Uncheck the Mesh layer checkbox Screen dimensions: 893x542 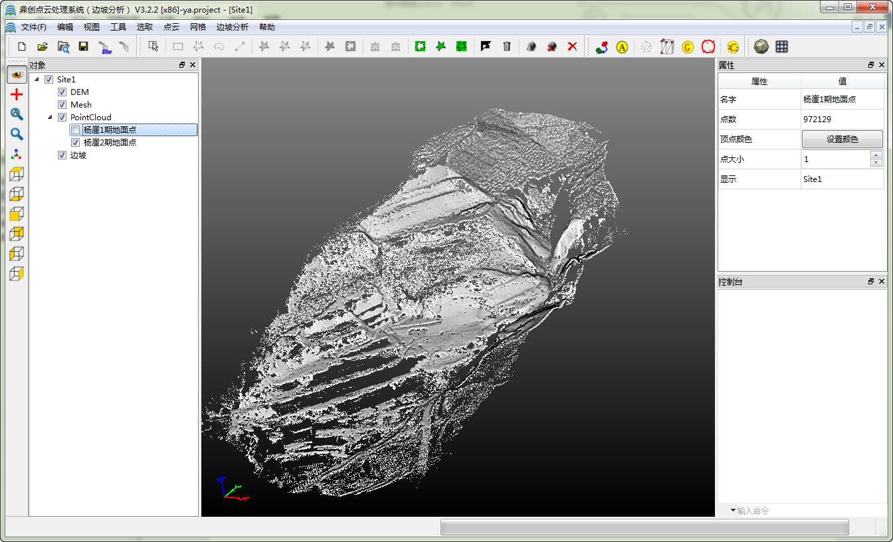pos(62,105)
